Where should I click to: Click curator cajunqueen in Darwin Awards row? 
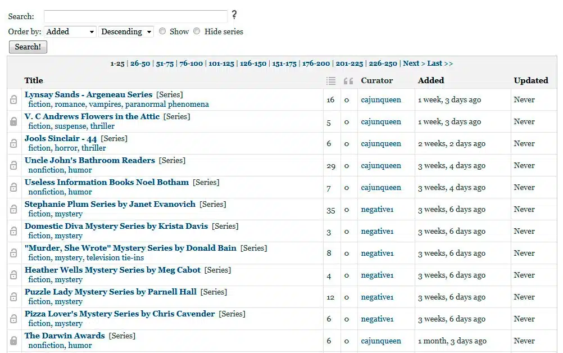coord(381,341)
